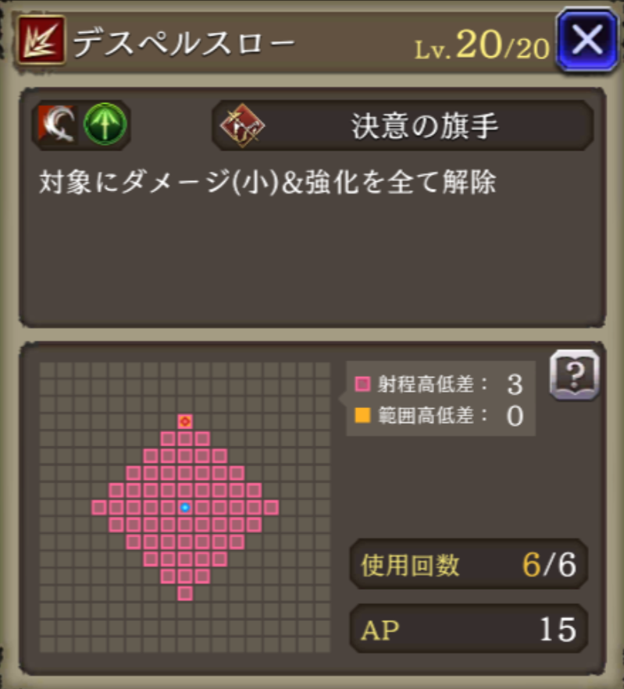Click the 決意の旗手 job emblem icon
Viewport: 624px width, 689px height.
point(242,126)
